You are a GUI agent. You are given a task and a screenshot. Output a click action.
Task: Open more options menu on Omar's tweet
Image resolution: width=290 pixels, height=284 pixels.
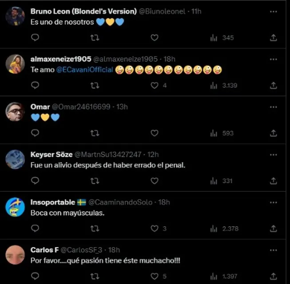pos(274,107)
